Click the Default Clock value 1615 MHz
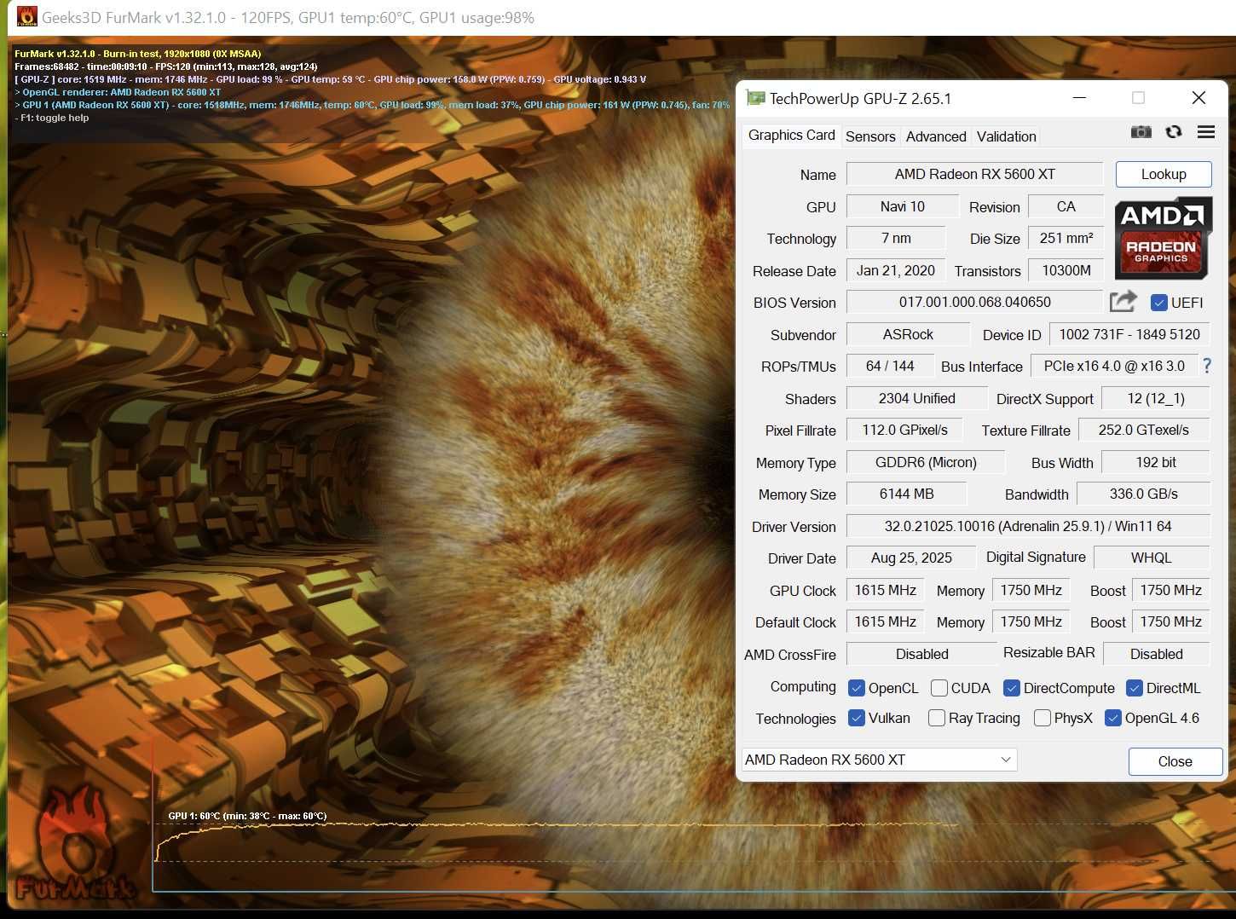Image resolution: width=1236 pixels, height=919 pixels. point(885,621)
